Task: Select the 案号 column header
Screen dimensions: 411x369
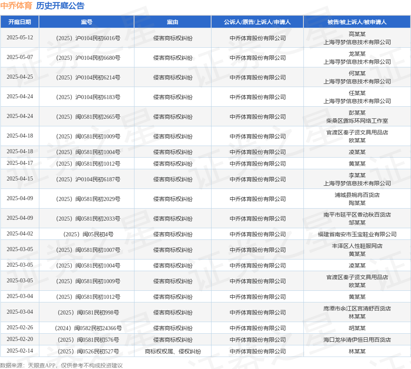Action: [87, 22]
